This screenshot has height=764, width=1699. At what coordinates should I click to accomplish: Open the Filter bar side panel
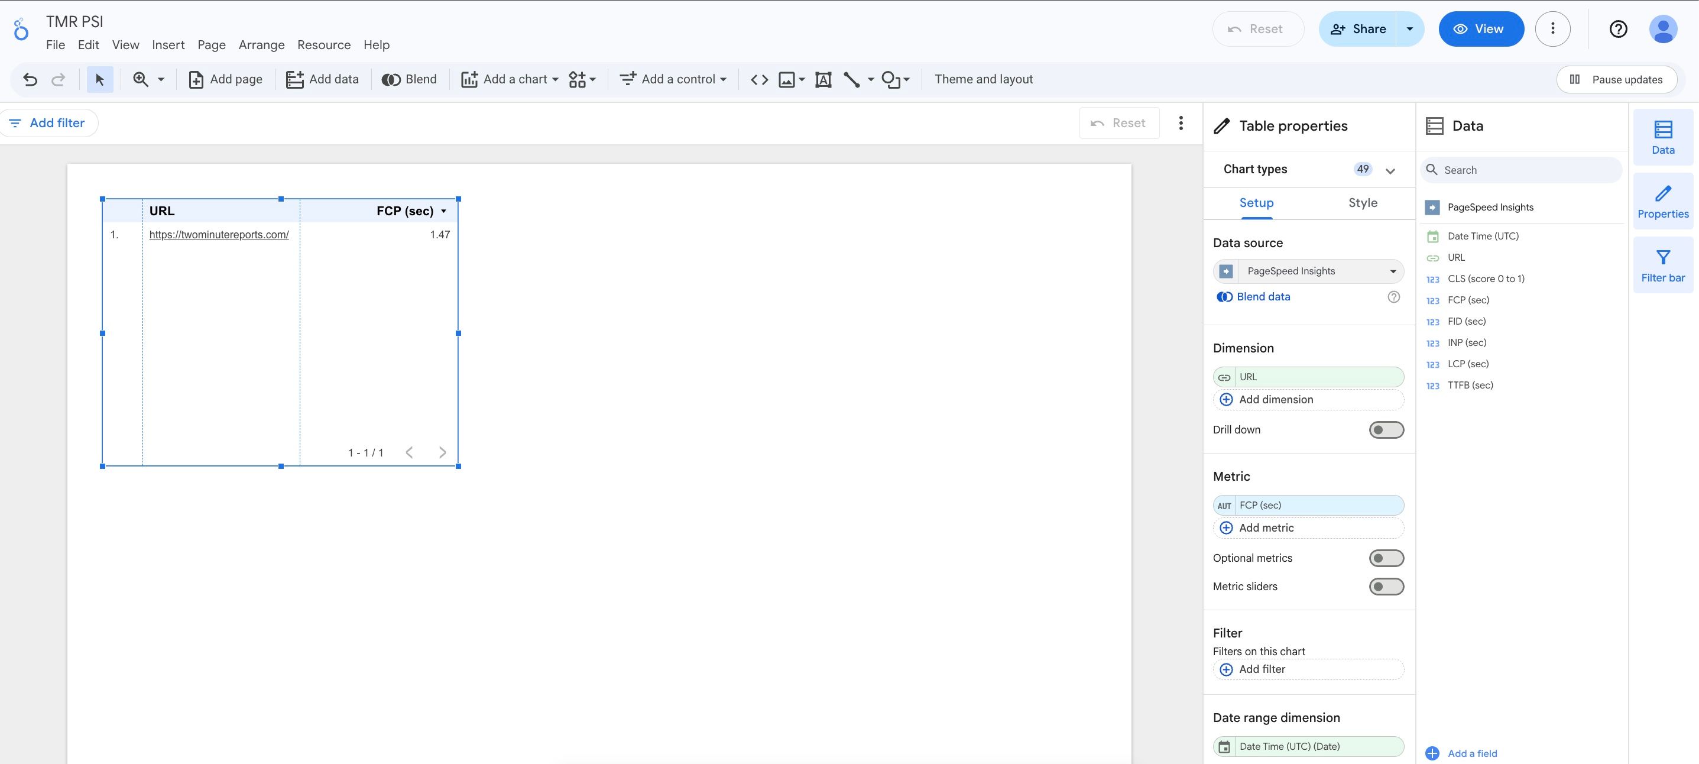click(x=1662, y=266)
